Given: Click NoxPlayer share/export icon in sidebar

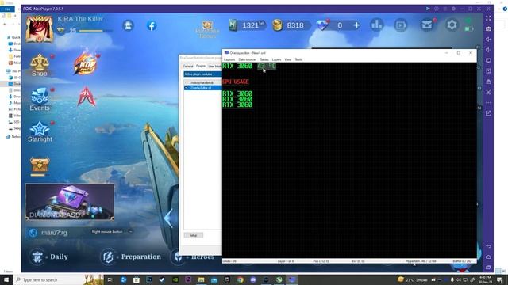Looking at the screenshot, I should [488, 113].
